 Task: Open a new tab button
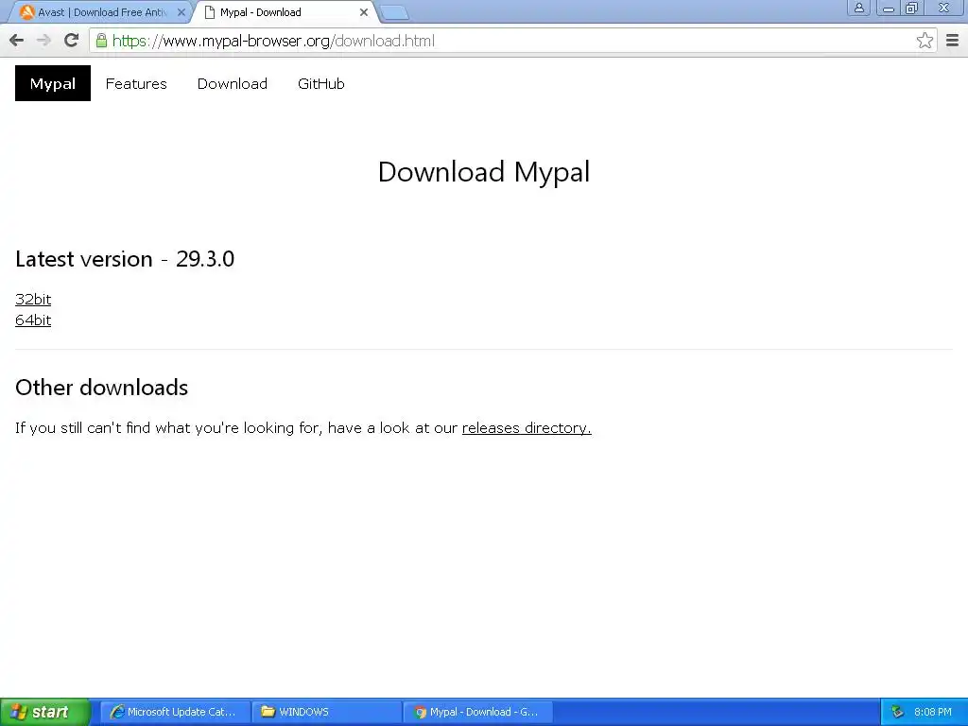click(x=393, y=13)
